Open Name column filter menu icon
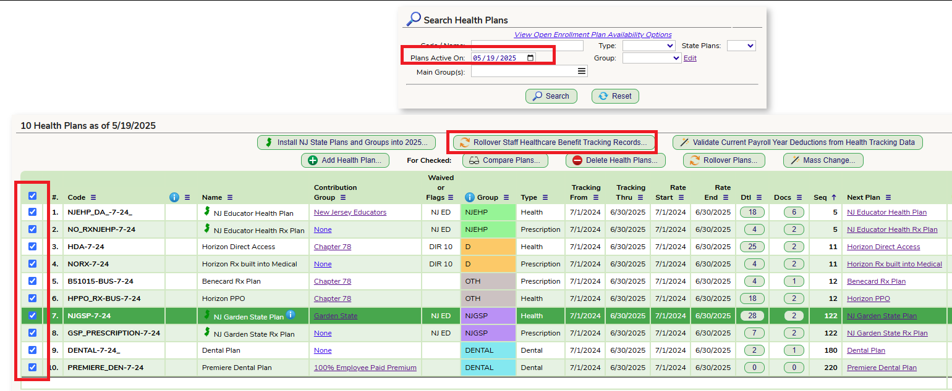 (229, 197)
